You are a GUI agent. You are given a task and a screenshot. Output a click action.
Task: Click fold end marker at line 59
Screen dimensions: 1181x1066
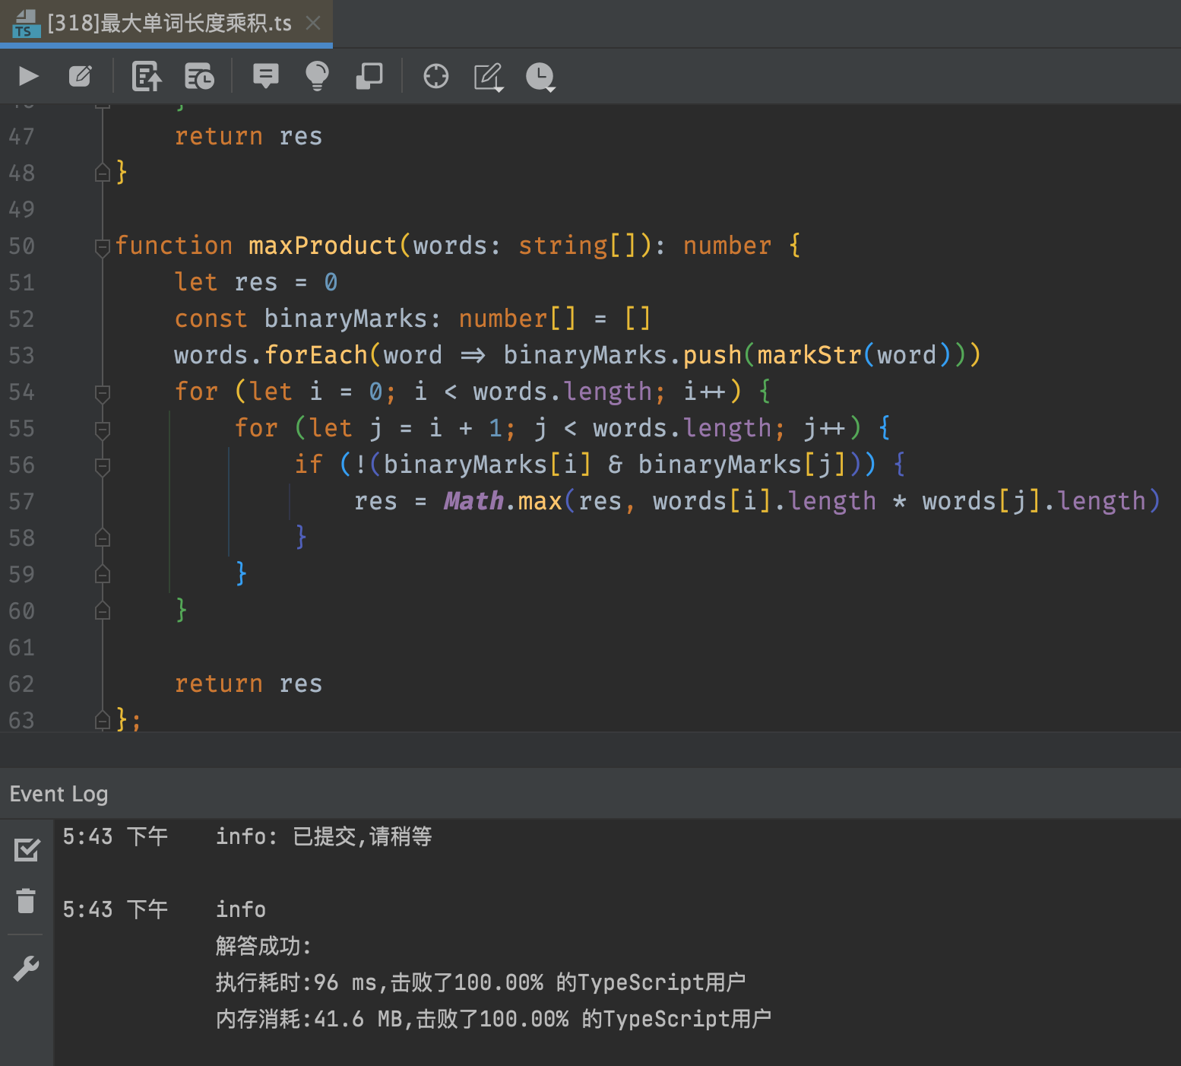103,574
